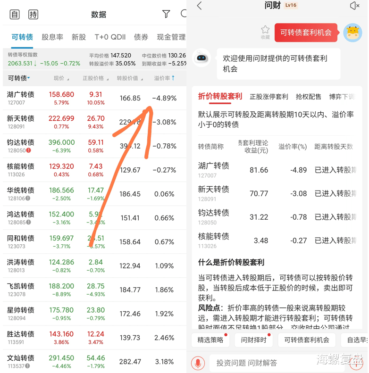Select 核能转债 in 问财 arbitrage table
The height and width of the screenshot is (373, 369).
277,240
